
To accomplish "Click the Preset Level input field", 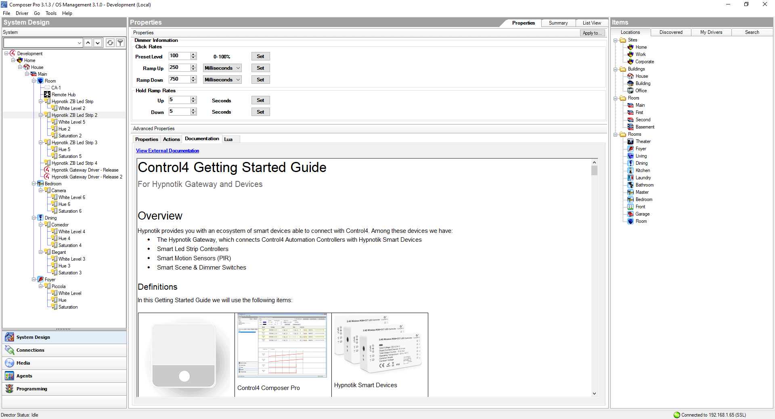I will [x=180, y=56].
